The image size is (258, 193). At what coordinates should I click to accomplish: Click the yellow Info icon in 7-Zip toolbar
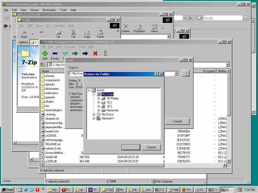click(105, 53)
